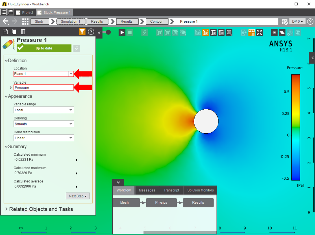Open the Color distribution Linear dropdown
Viewport: 315px width, 235px height.
(43, 138)
